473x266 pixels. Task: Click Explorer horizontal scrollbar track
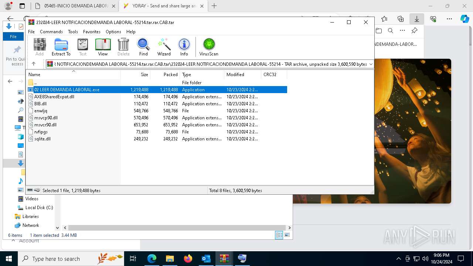177,228
